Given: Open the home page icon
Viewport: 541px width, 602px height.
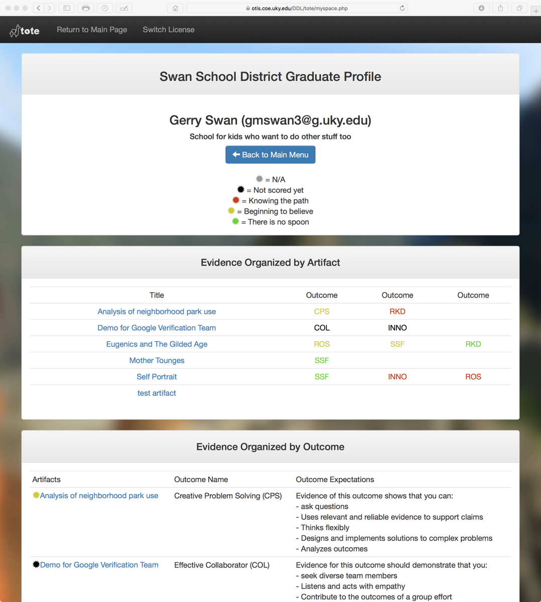Looking at the screenshot, I should coord(175,8).
